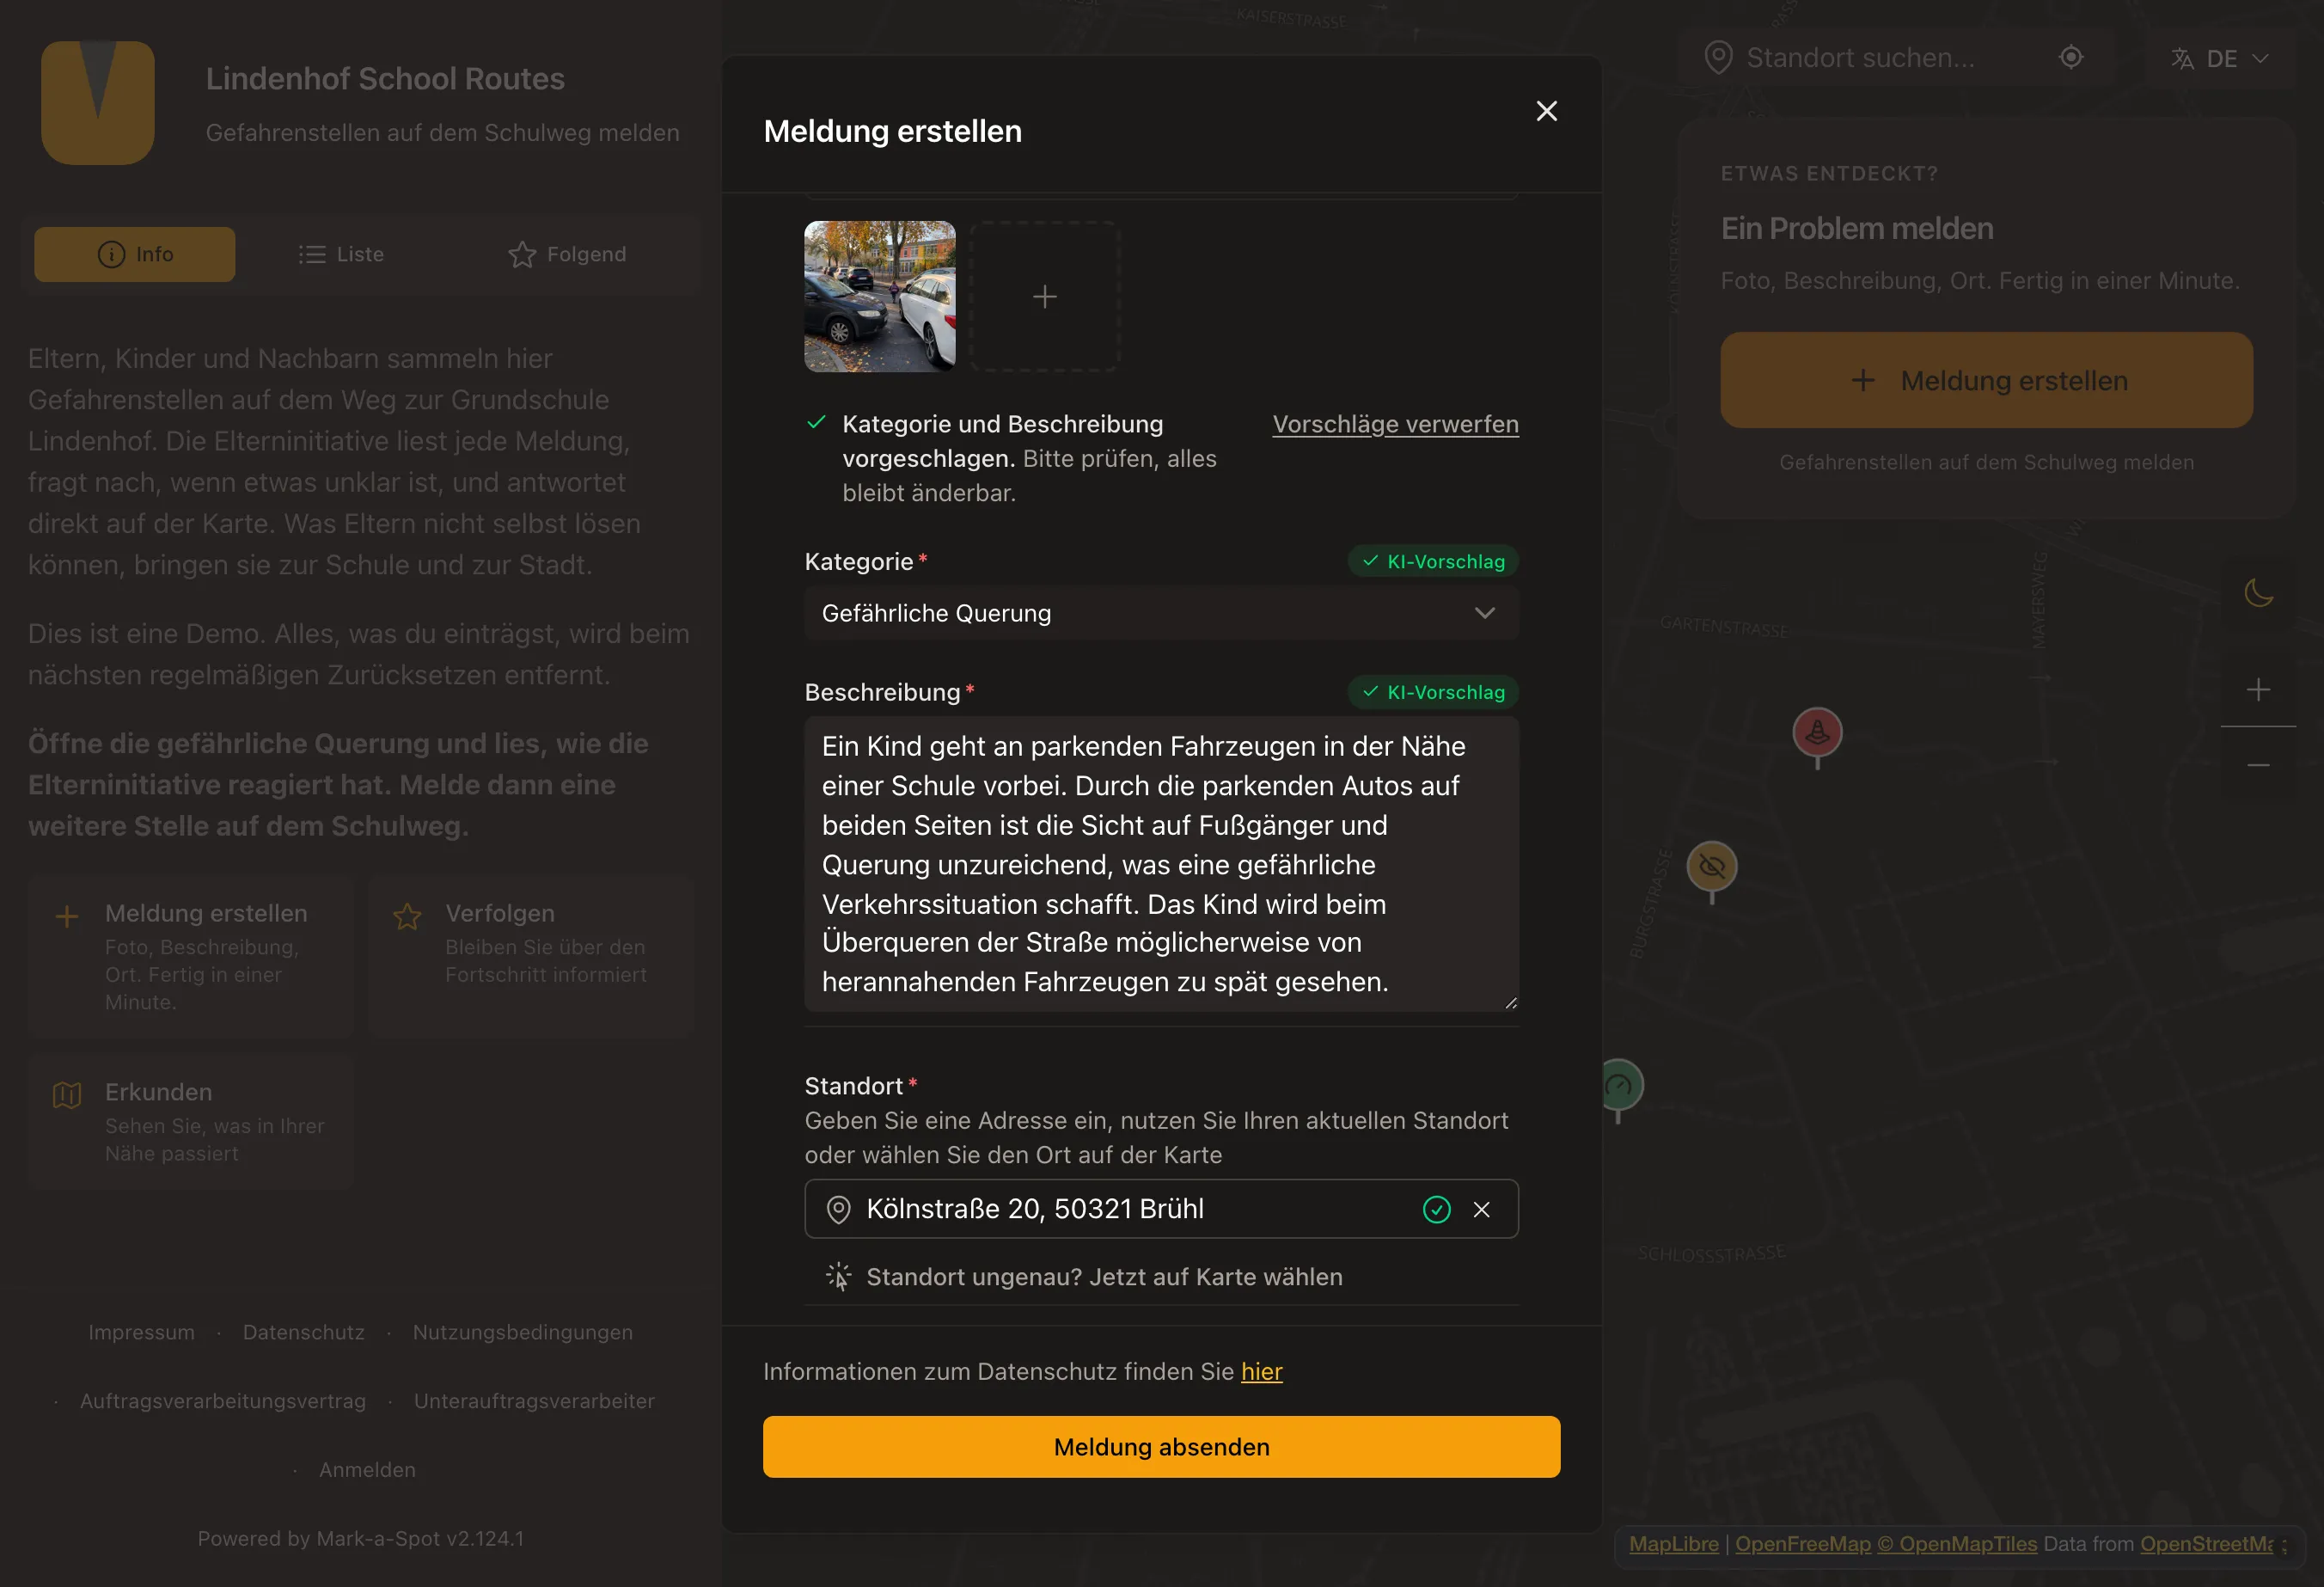Switch to the Liste tab

point(341,254)
